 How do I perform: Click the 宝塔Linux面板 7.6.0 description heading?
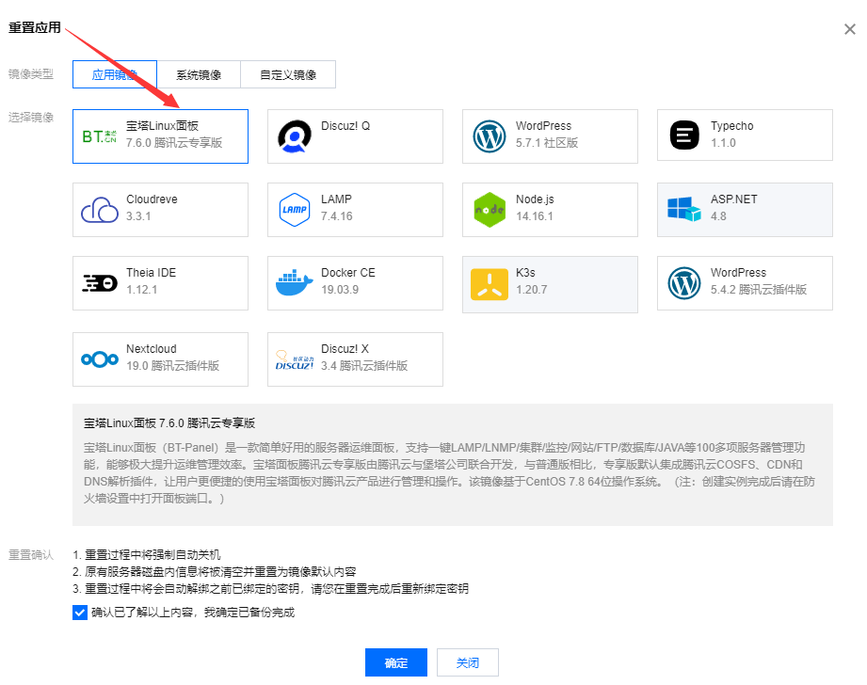click(169, 422)
